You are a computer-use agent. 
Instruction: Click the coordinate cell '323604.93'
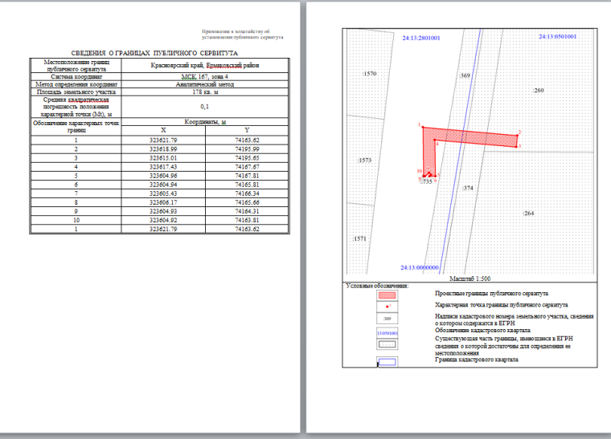click(x=163, y=212)
